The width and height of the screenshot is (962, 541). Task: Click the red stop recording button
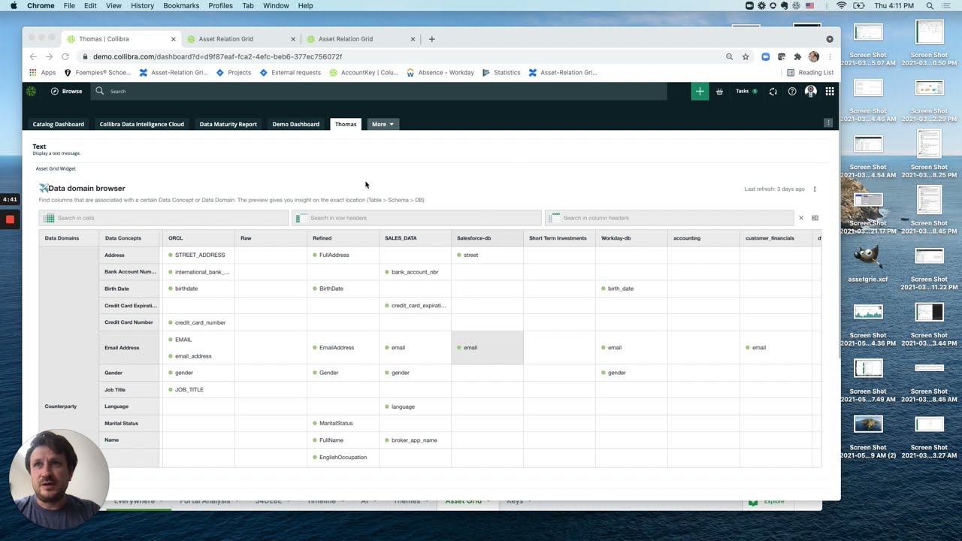[10, 219]
